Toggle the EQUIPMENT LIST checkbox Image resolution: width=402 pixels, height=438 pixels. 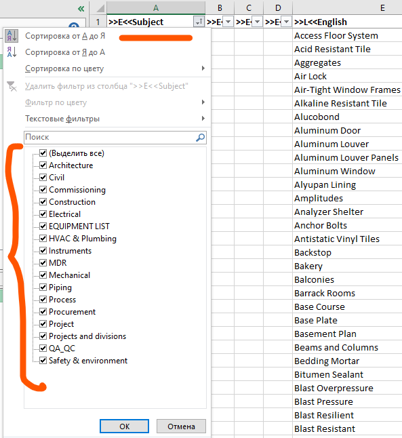click(43, 226)
